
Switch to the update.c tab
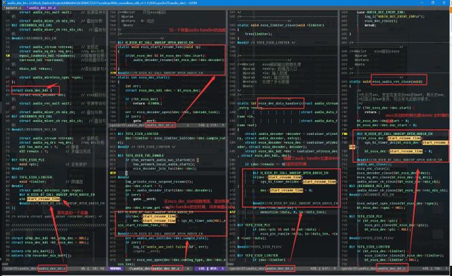(13, 7)
